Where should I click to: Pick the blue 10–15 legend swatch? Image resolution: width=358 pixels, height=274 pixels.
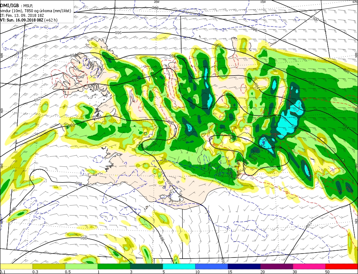pos(212,266)
